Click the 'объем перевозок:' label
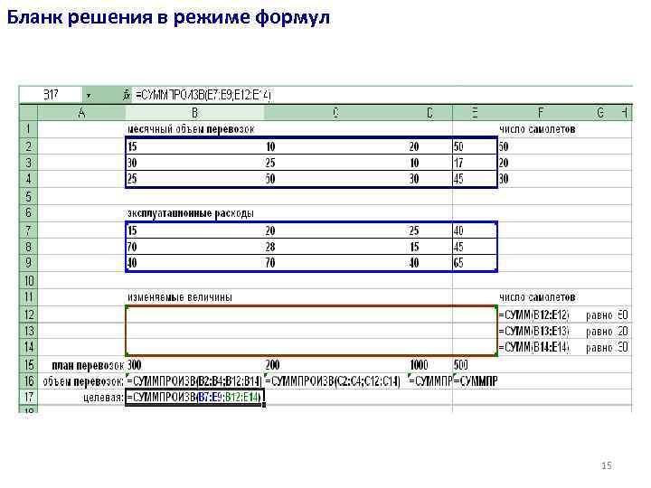651x488 pixels. click(x=83, y=381)
